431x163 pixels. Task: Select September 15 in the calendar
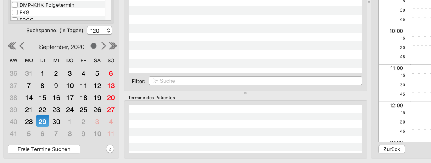point(42,98)
